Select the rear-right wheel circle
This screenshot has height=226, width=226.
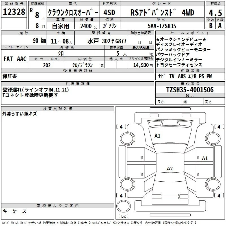[213, 184]
